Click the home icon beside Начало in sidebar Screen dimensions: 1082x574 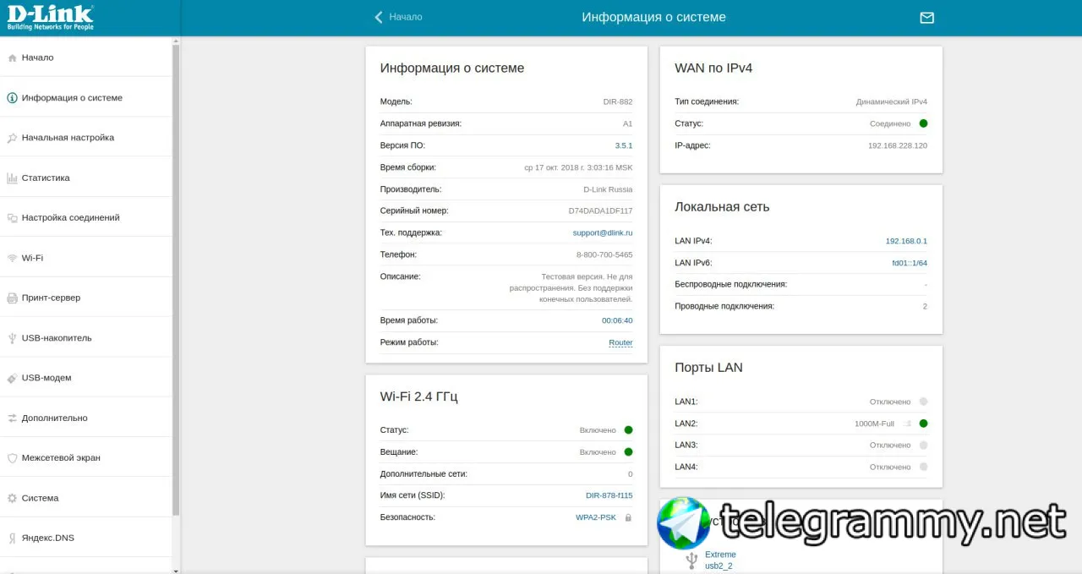point(12,57)
